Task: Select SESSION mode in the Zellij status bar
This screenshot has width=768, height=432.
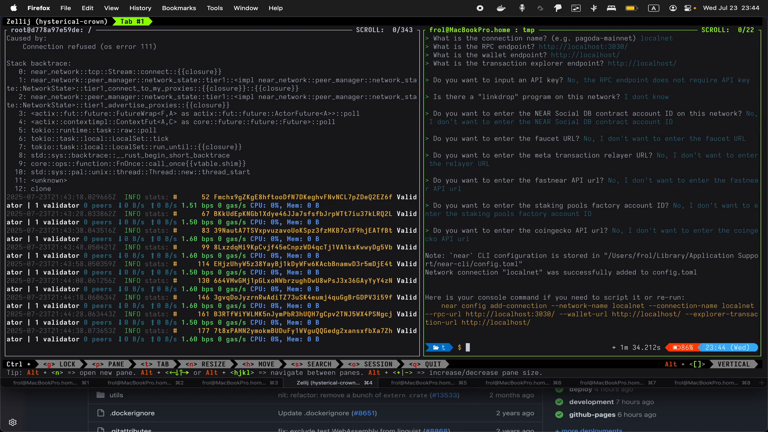Action: tap(371, 364)
